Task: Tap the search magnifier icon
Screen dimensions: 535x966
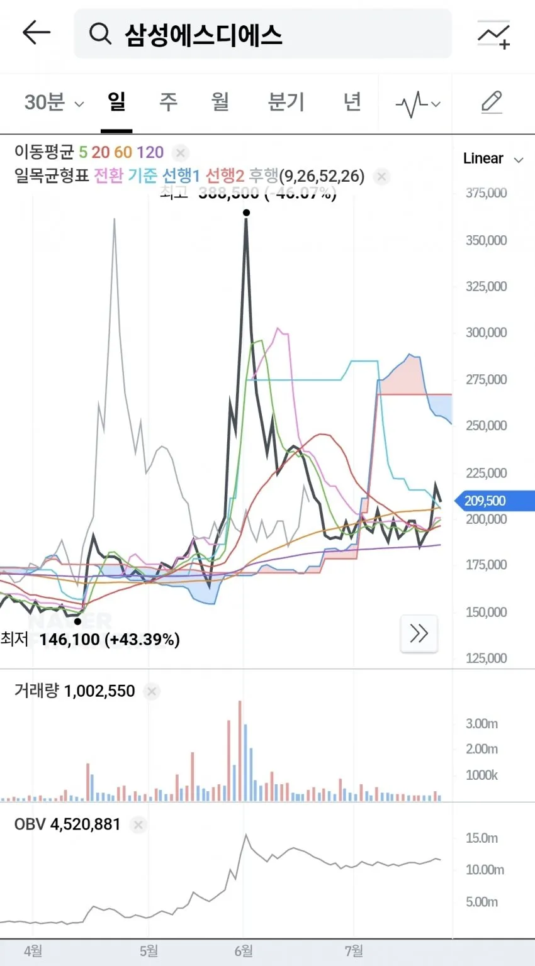Action: click(x=100, y=33)
